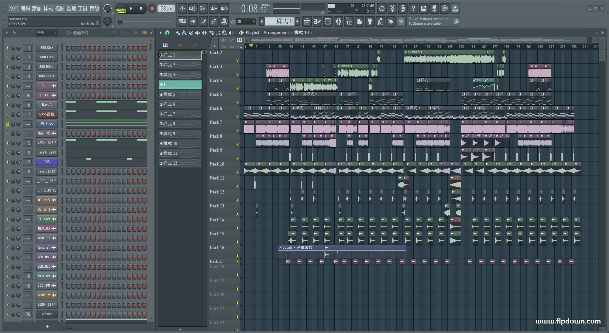The width and height of the screenshot is (609, 333).
Task: Select the playlist Paint brush tool
Action: 184,33
